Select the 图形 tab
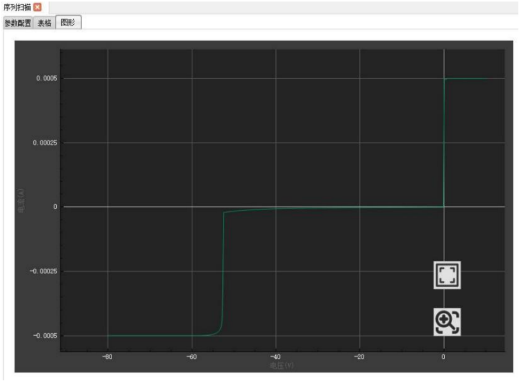519x381 pixels. pyautogui.click(x=68, y=23)
